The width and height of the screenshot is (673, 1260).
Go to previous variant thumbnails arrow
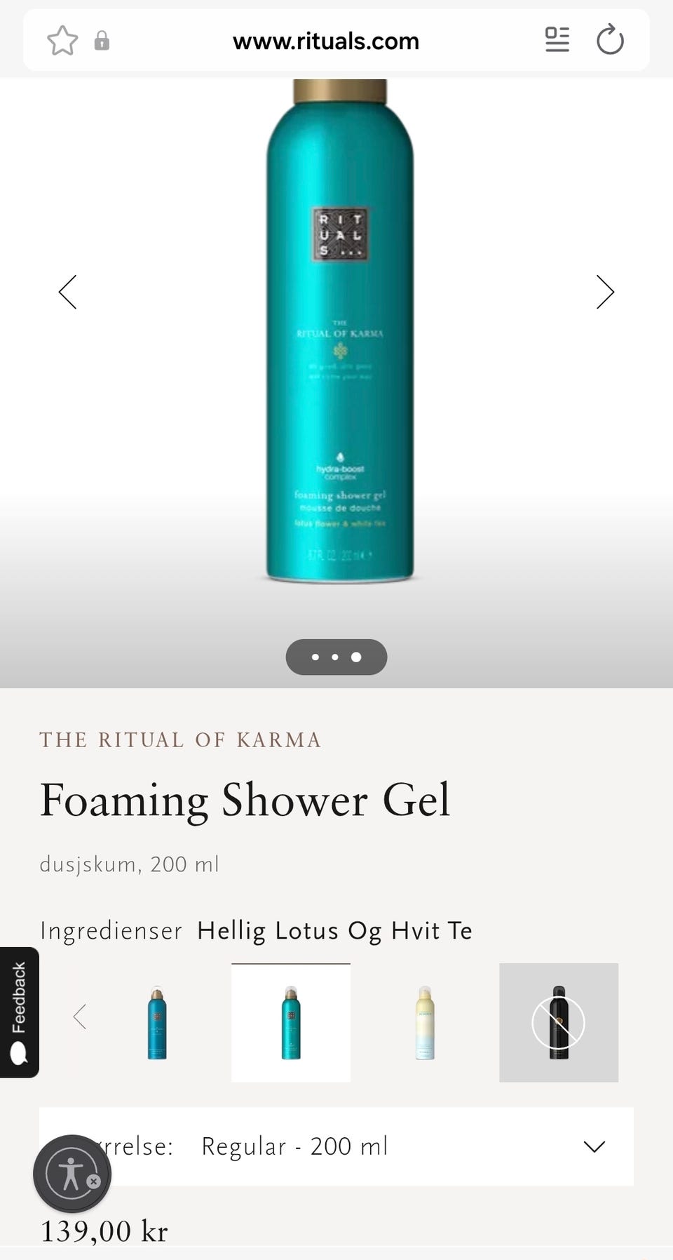[80, 1016]
